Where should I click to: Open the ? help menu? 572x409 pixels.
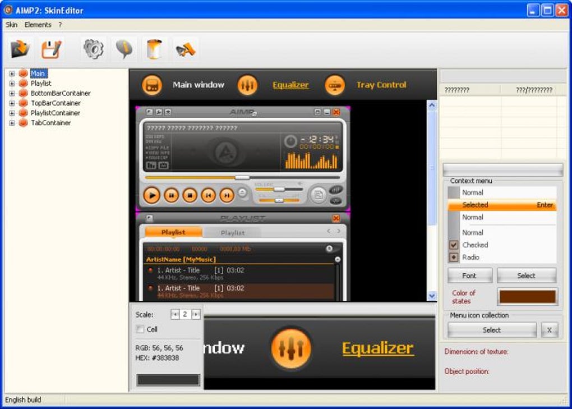[60, 25]
